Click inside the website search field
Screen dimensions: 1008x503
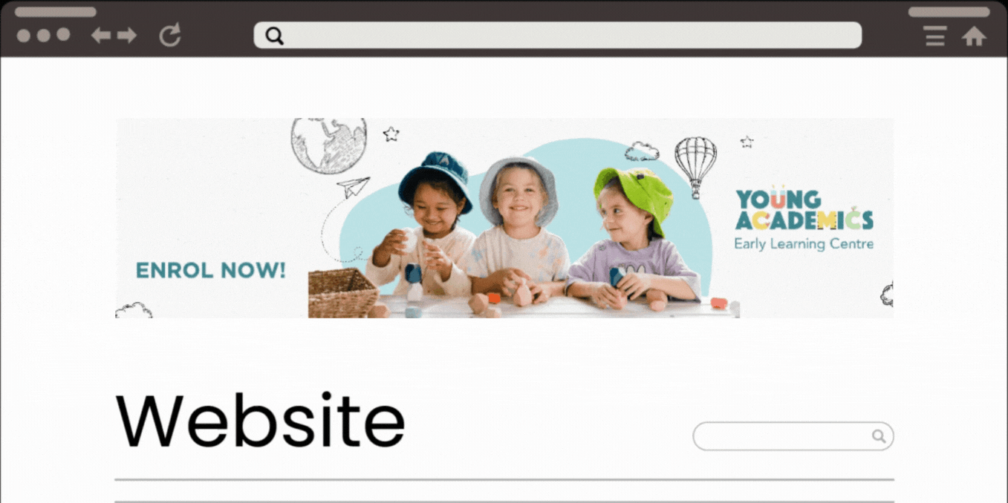[793, 436]
